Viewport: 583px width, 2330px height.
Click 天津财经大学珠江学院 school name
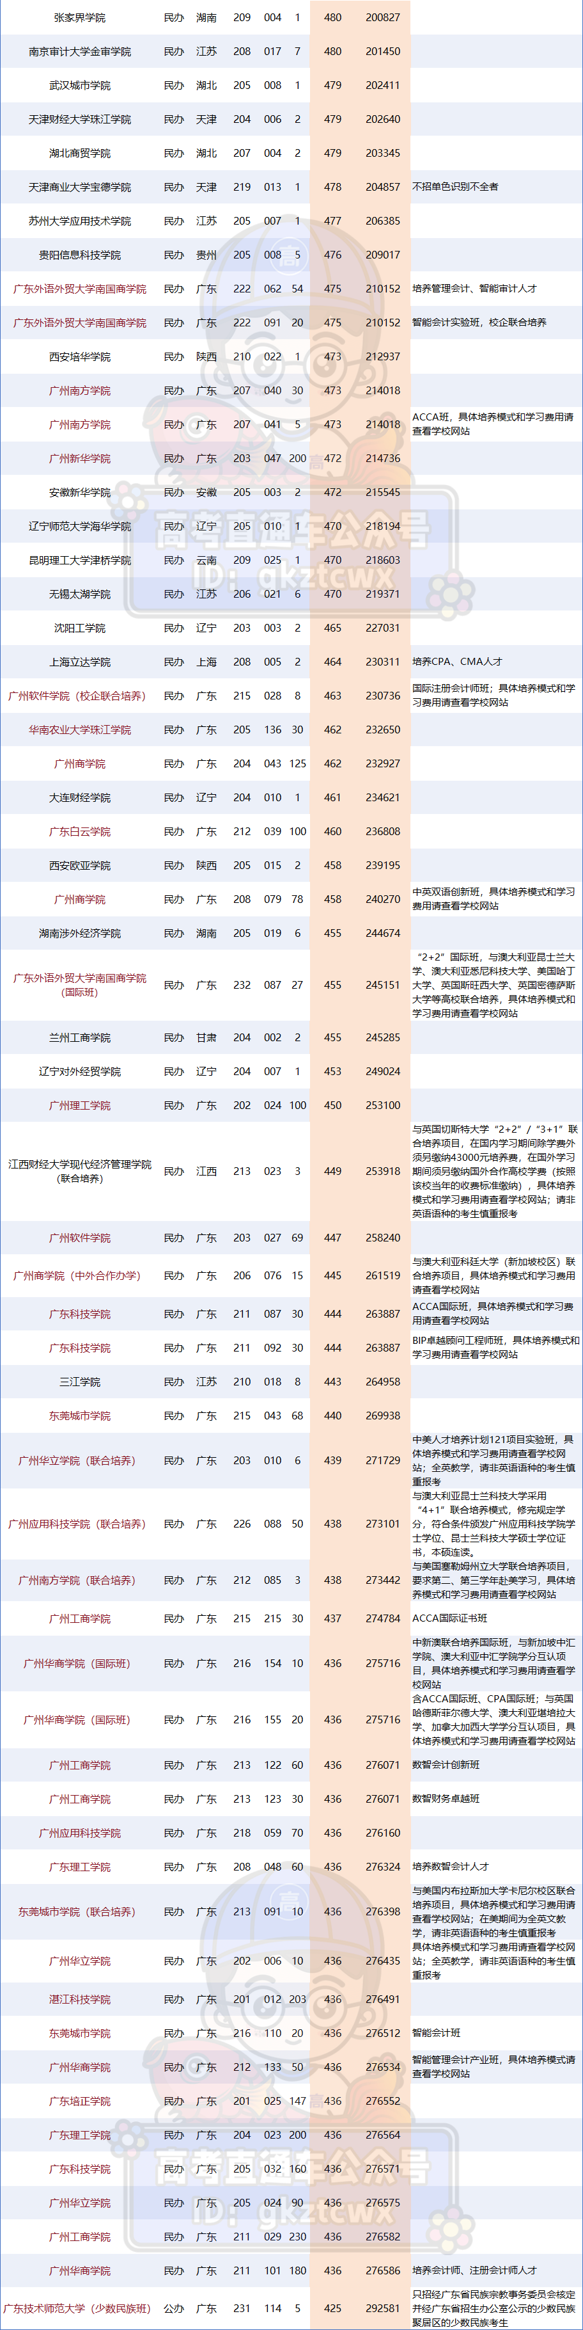[79, 120]
